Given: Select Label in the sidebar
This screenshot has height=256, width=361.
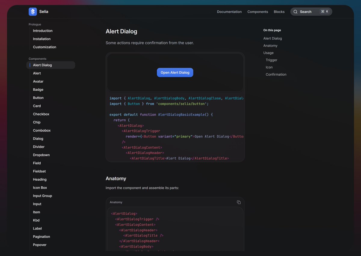Looking at the screenshot, I should [37, 228].
